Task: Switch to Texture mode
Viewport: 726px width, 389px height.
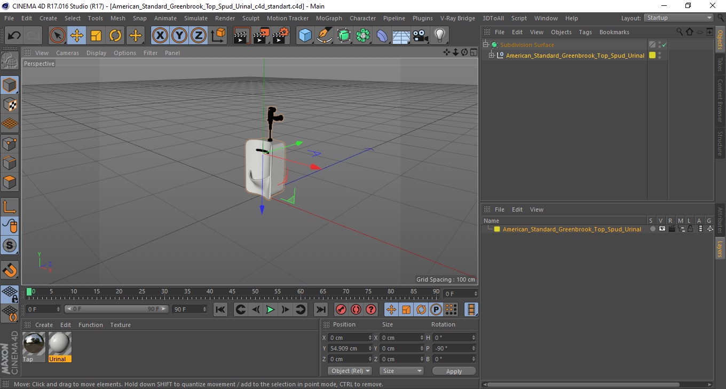Action: pos(10,104)
